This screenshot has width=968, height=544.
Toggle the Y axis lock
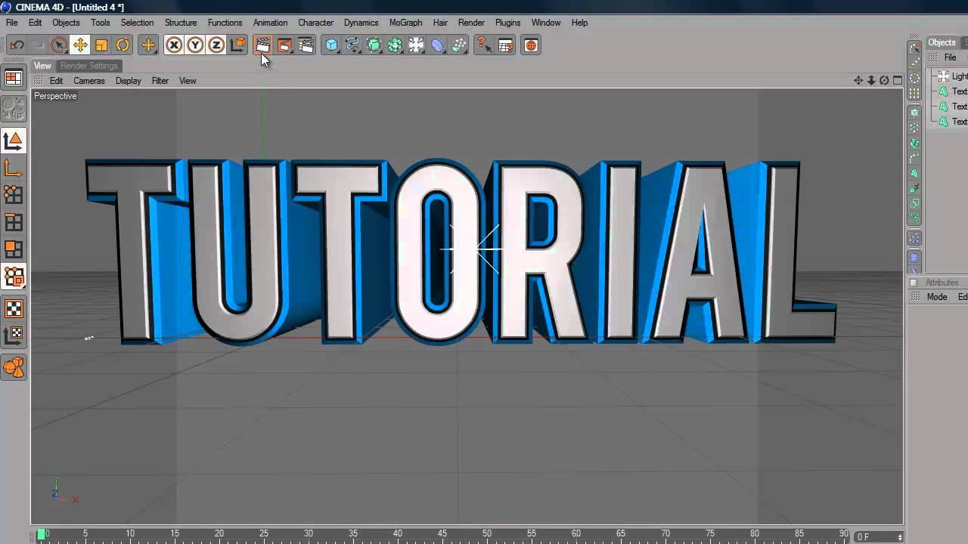[195, 45]
